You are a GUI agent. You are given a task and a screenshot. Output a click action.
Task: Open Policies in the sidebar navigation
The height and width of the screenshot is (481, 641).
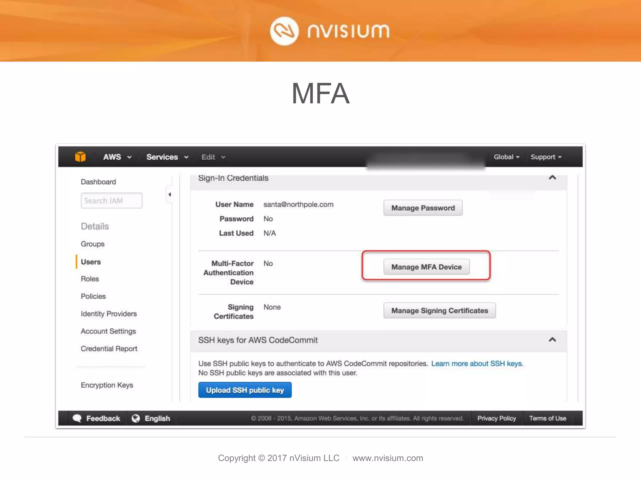[x=93, y=296]
